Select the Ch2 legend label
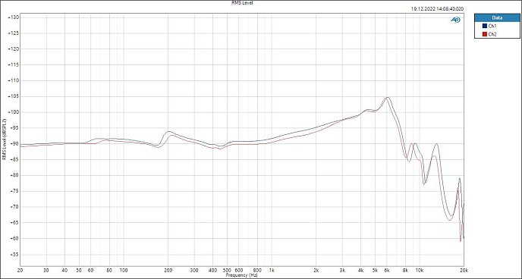 tap(492, 34)
